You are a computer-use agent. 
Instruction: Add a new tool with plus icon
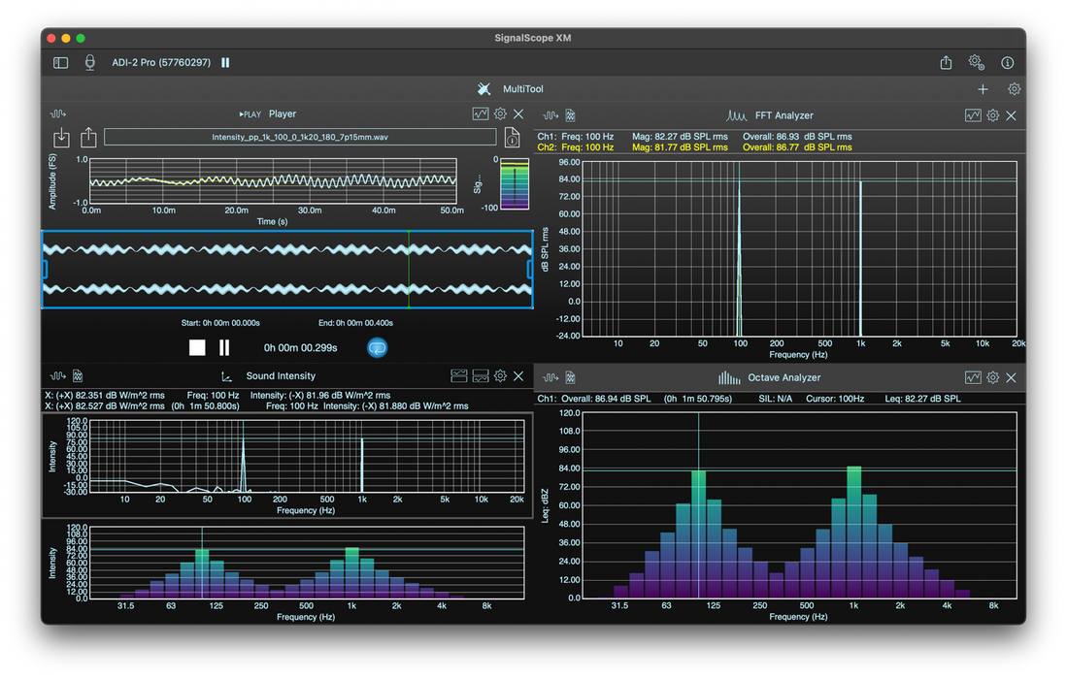pyautogui.click(x=983, y=89)
